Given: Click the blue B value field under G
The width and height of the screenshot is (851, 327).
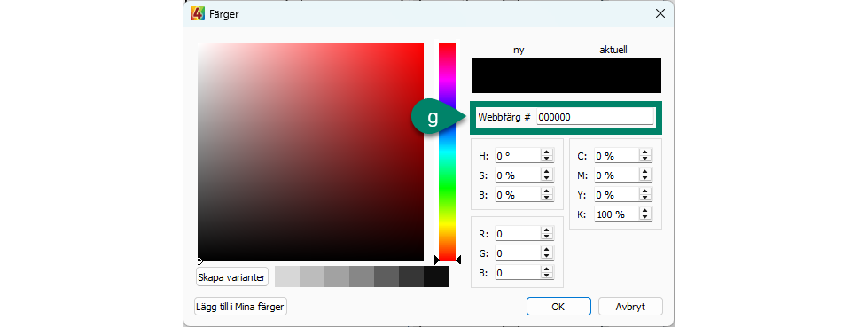Looking at the screenshot, I should point(518,273).
